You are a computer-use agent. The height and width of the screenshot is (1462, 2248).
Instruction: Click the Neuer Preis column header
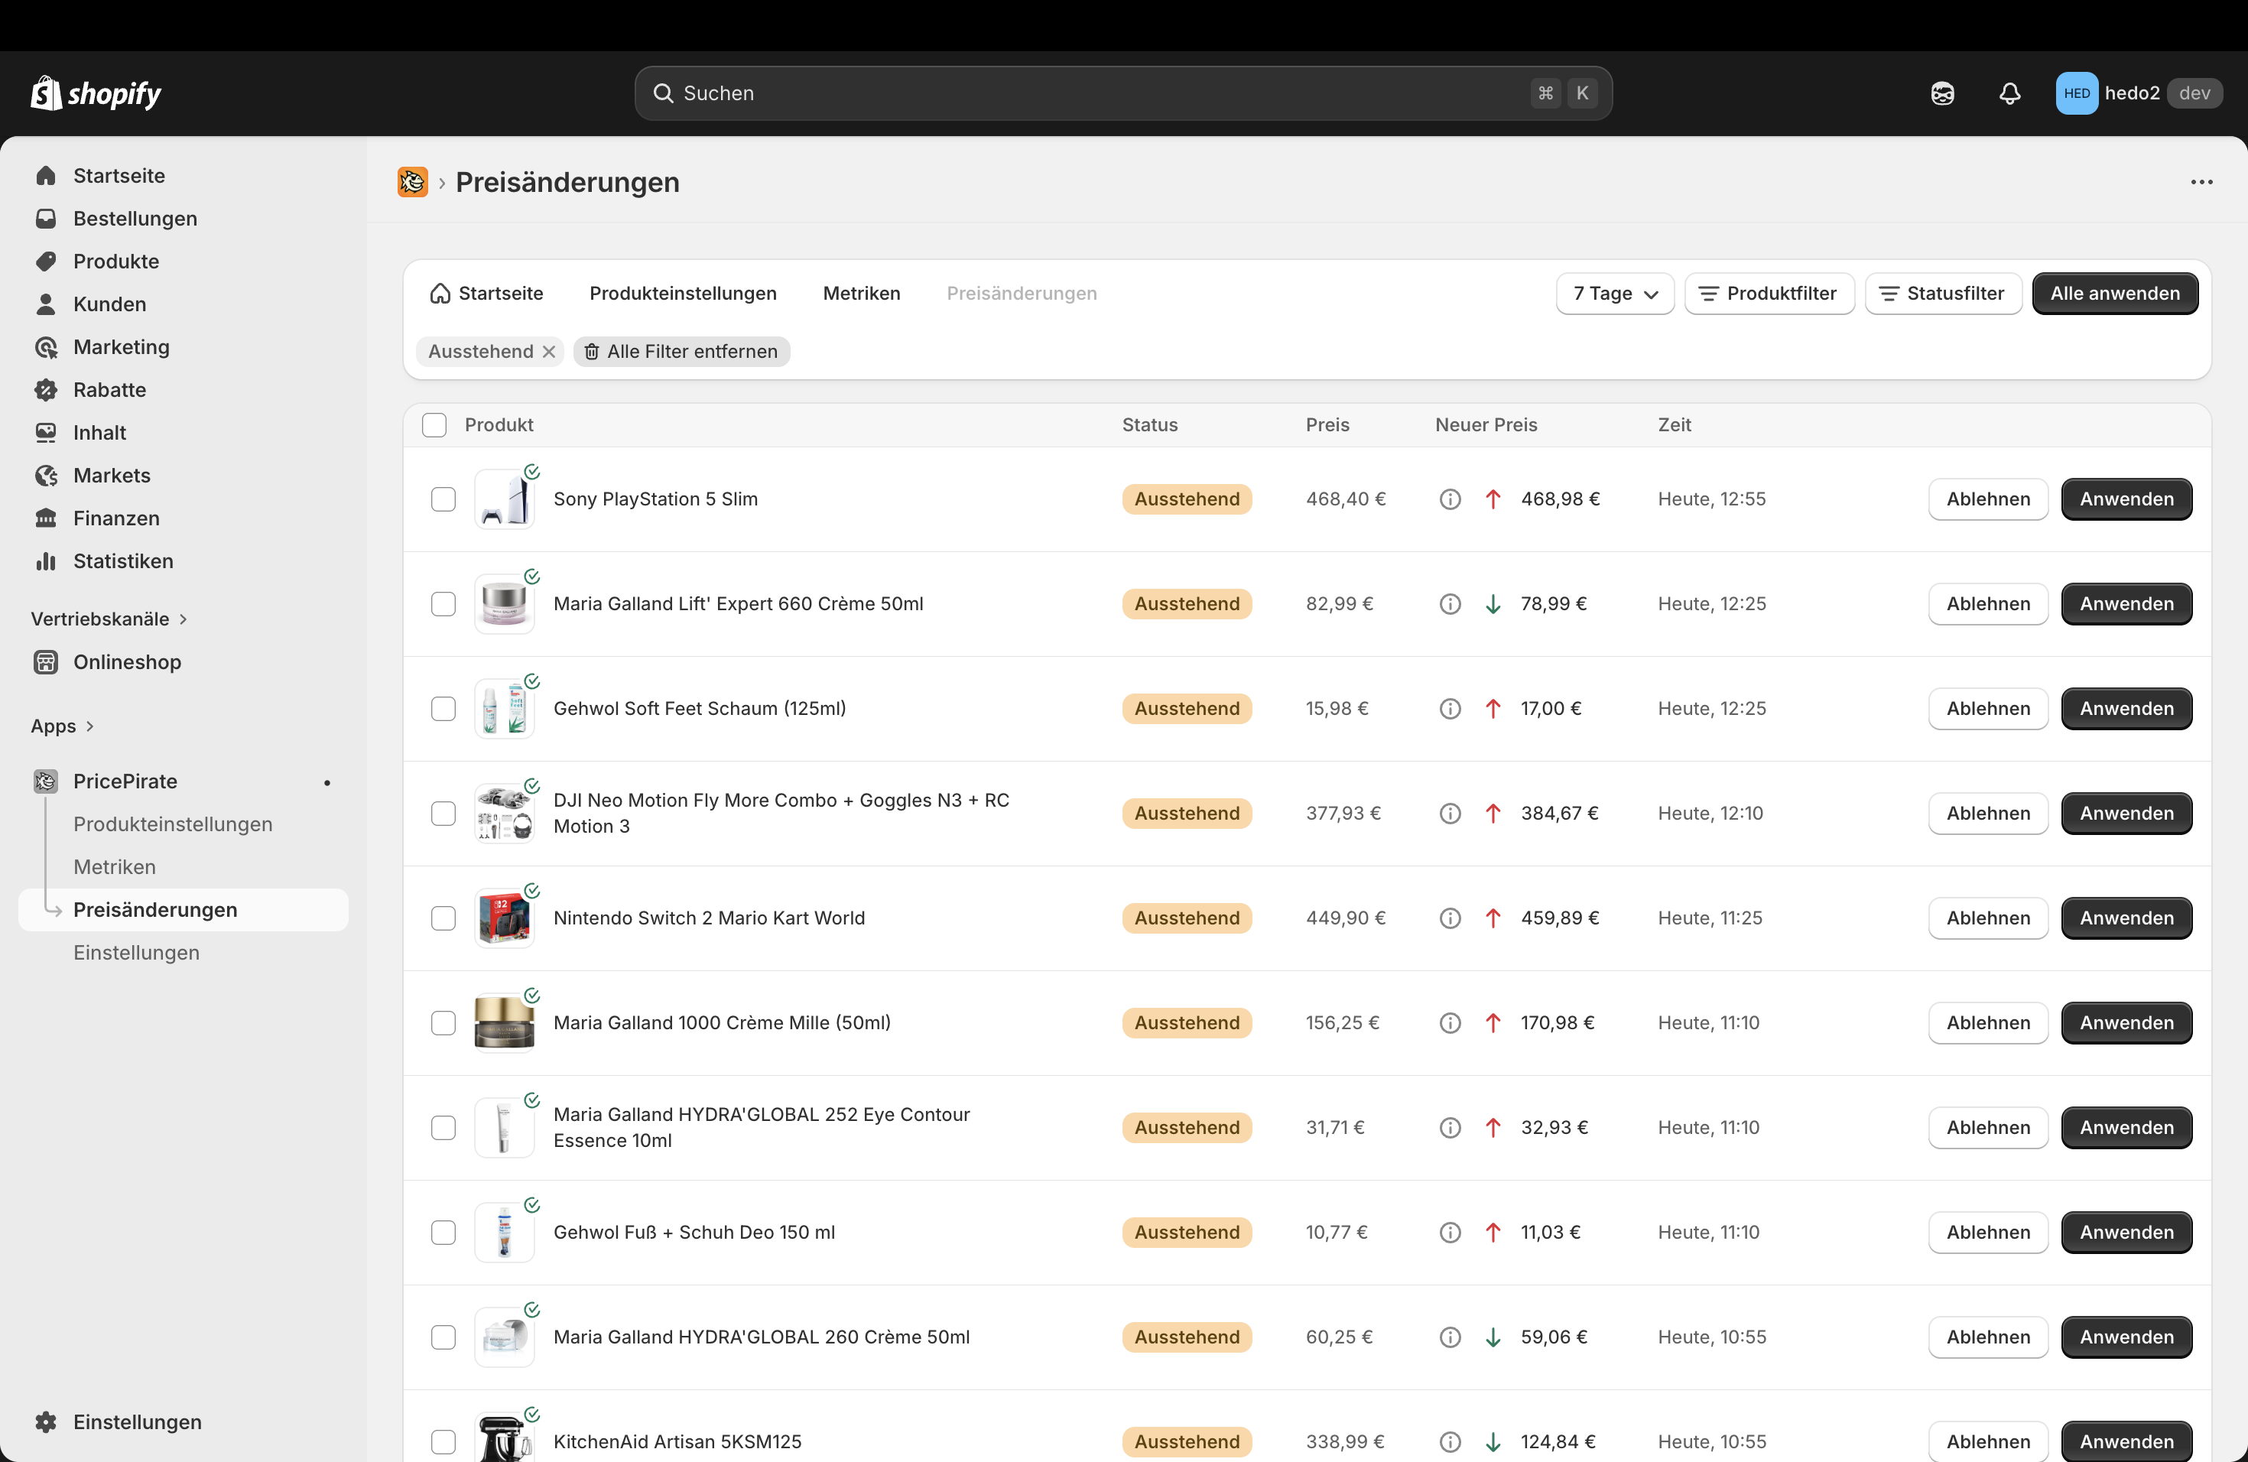(1485, 425)
